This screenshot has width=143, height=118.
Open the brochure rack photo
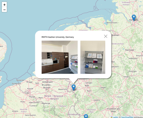(x=93, y=57)
